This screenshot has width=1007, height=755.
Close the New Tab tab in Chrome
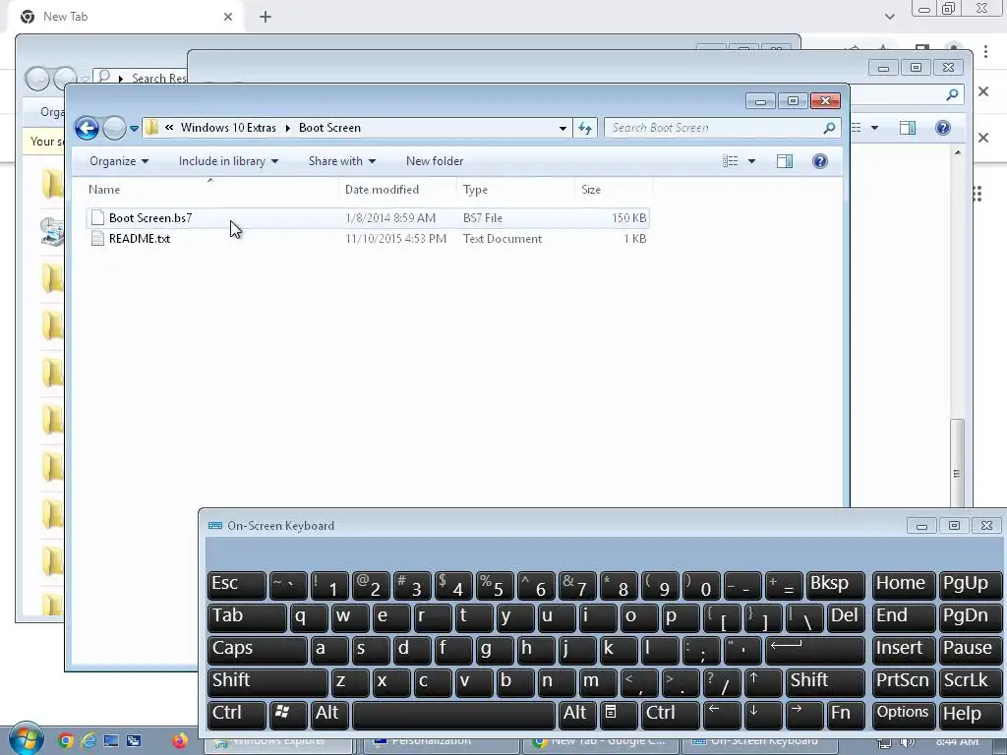click(228, 17)
